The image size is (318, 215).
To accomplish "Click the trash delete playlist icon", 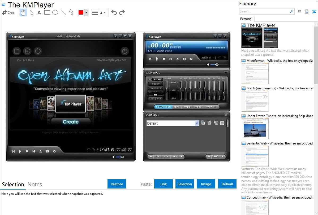I will 222,123.
